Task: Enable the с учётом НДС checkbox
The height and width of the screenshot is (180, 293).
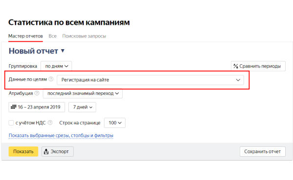Action: [x=11, y=123]
